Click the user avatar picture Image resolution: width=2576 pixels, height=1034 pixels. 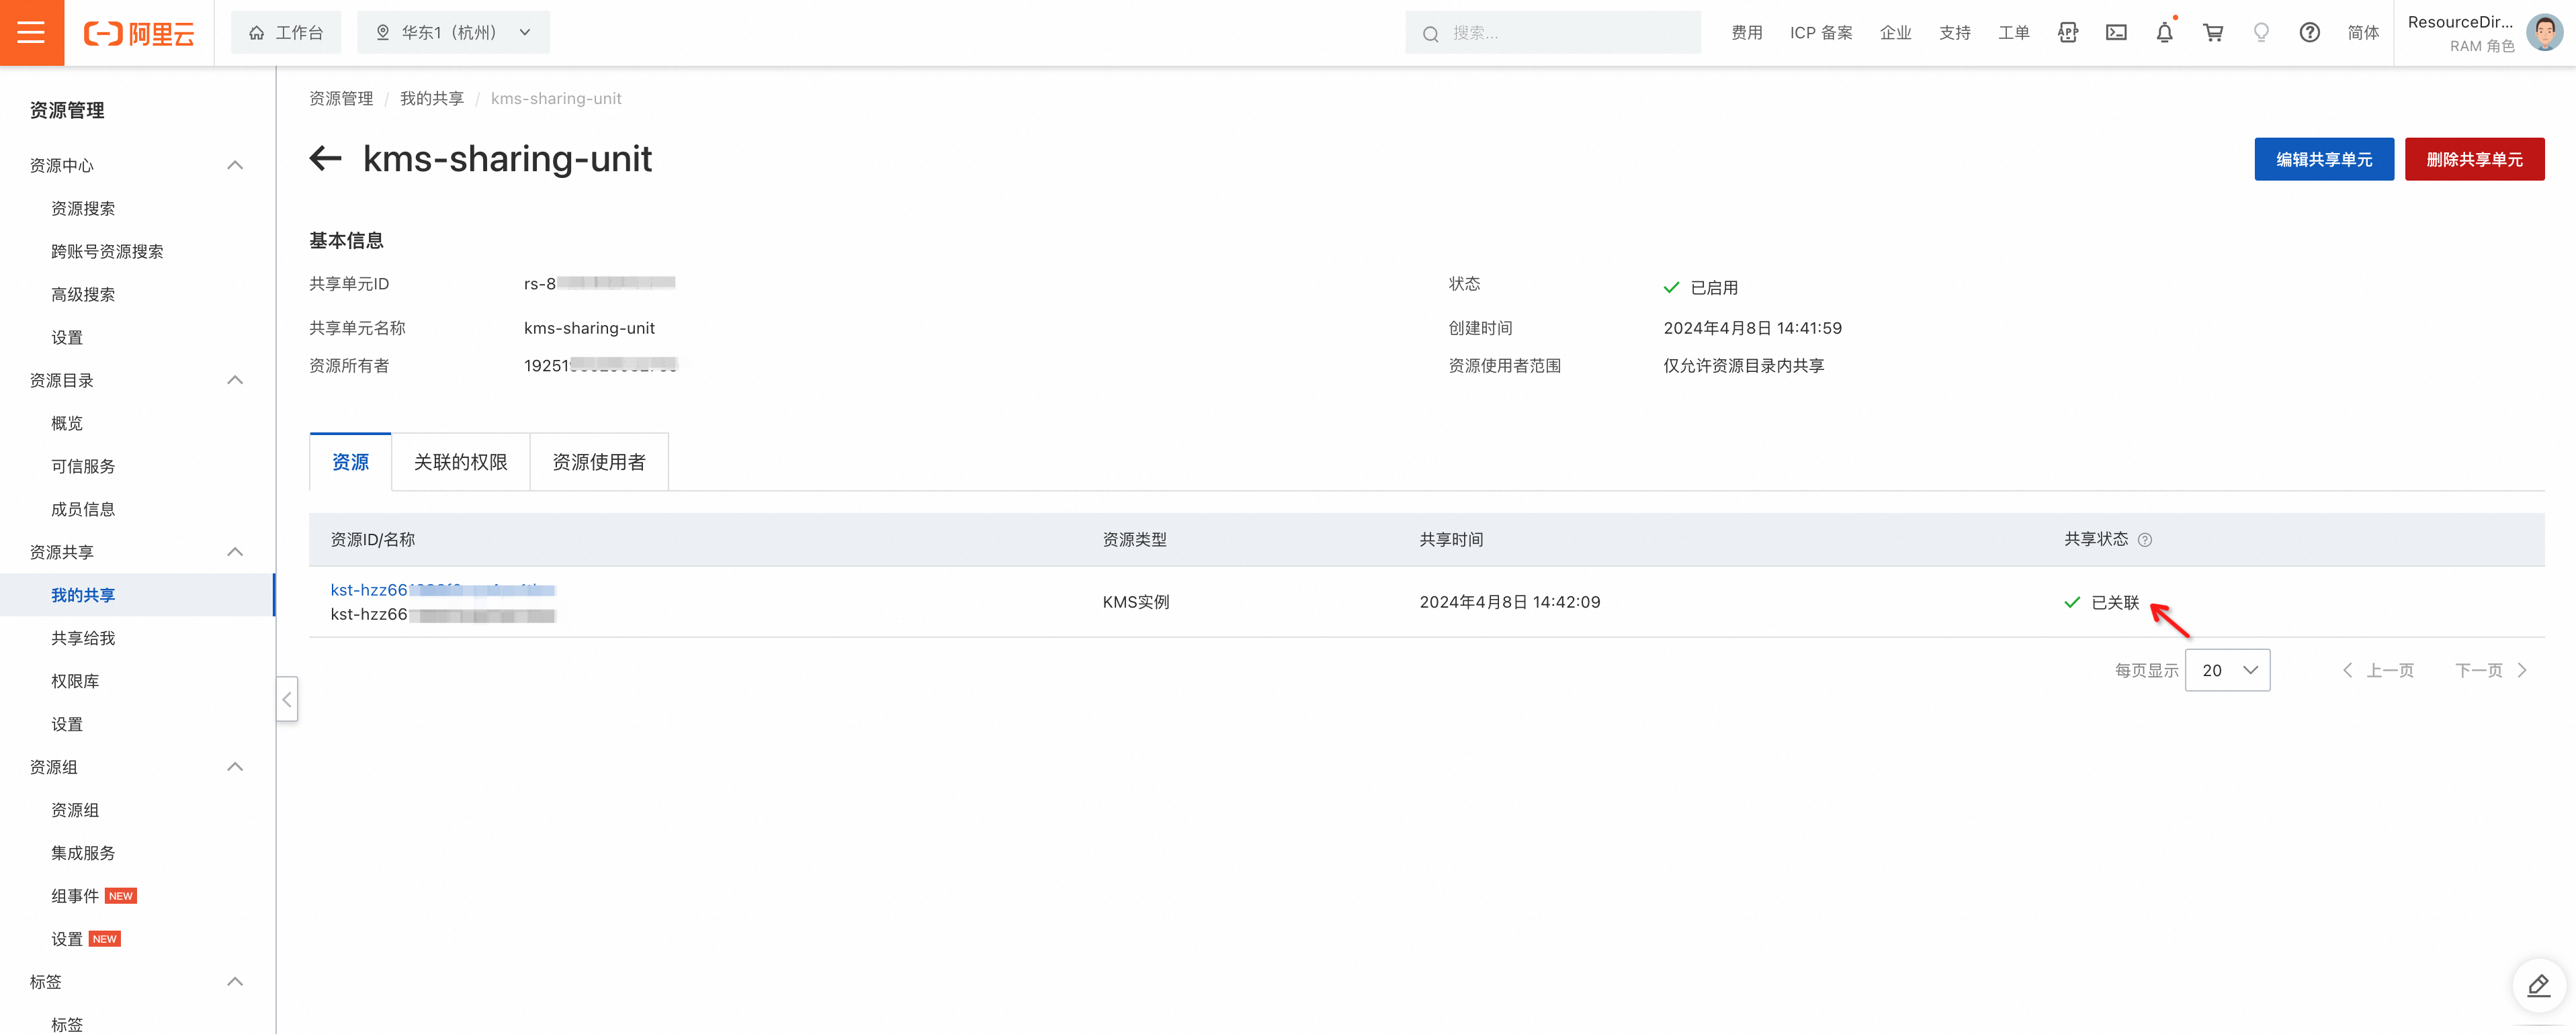(x=2544, y=33)
